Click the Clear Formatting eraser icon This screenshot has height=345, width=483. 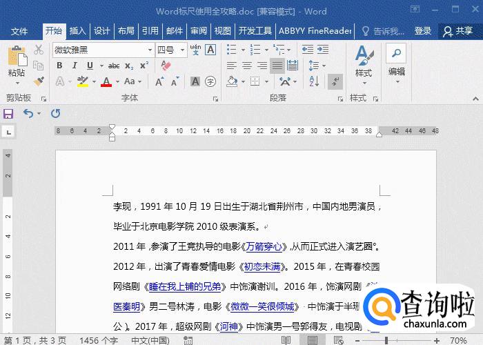click(166, 66)
